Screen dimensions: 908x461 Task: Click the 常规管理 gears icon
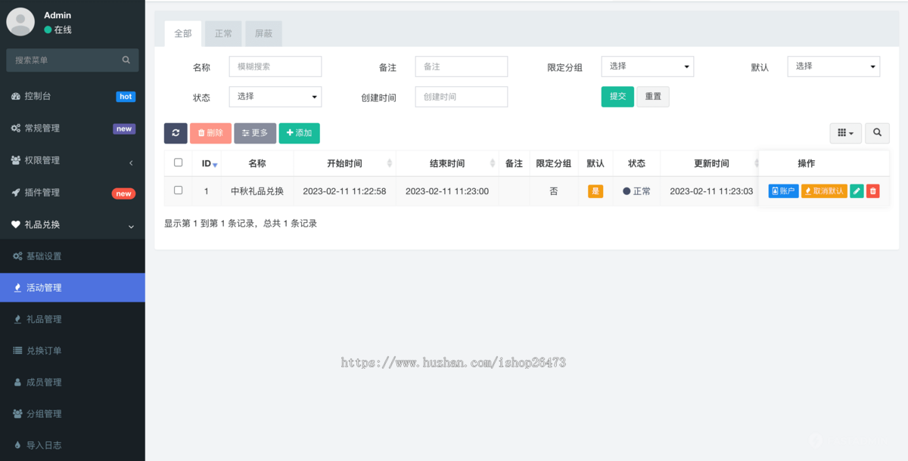(x=16, y=128)
